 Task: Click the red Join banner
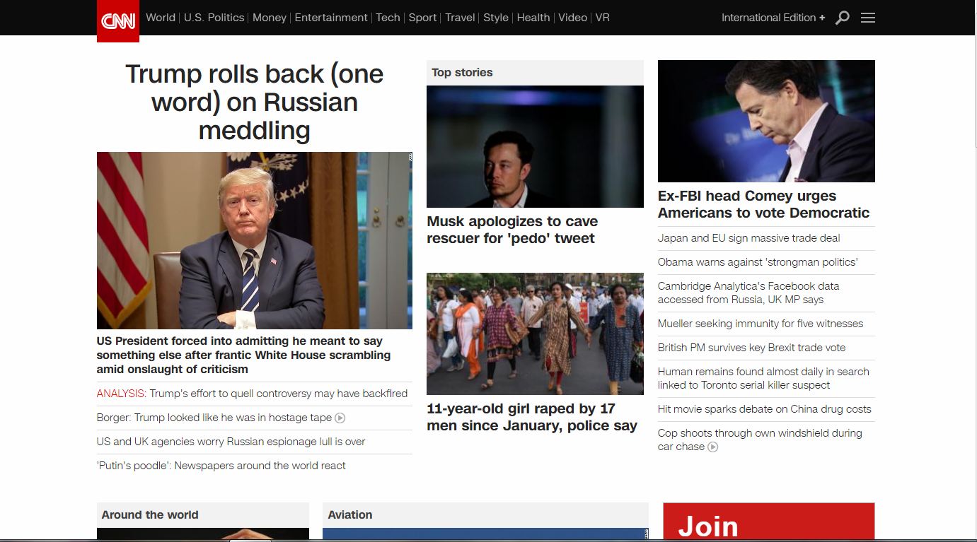768,523
